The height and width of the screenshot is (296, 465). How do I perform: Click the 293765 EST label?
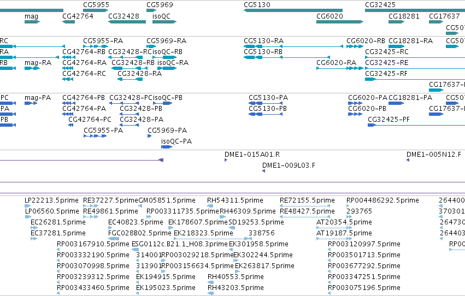[x=359, y=211]
